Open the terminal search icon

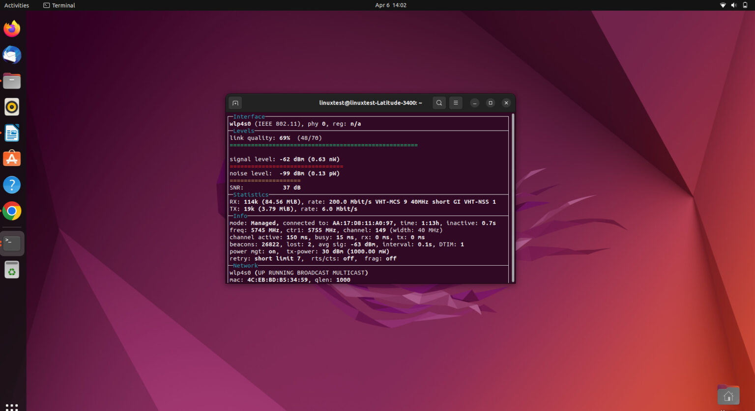coord(439,103)
